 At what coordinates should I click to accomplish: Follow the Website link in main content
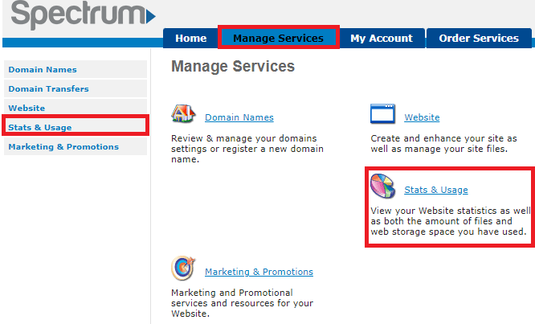click(422, 117)
